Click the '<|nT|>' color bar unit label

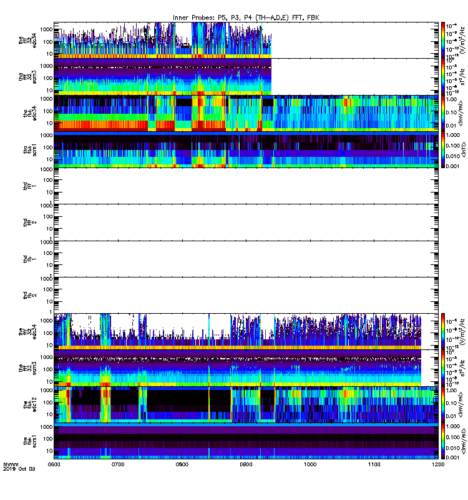pos(464,150)
